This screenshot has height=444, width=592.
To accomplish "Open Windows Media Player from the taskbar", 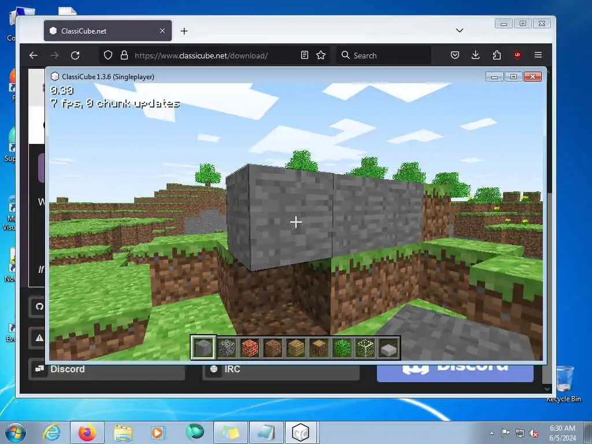I will (157, 432).
